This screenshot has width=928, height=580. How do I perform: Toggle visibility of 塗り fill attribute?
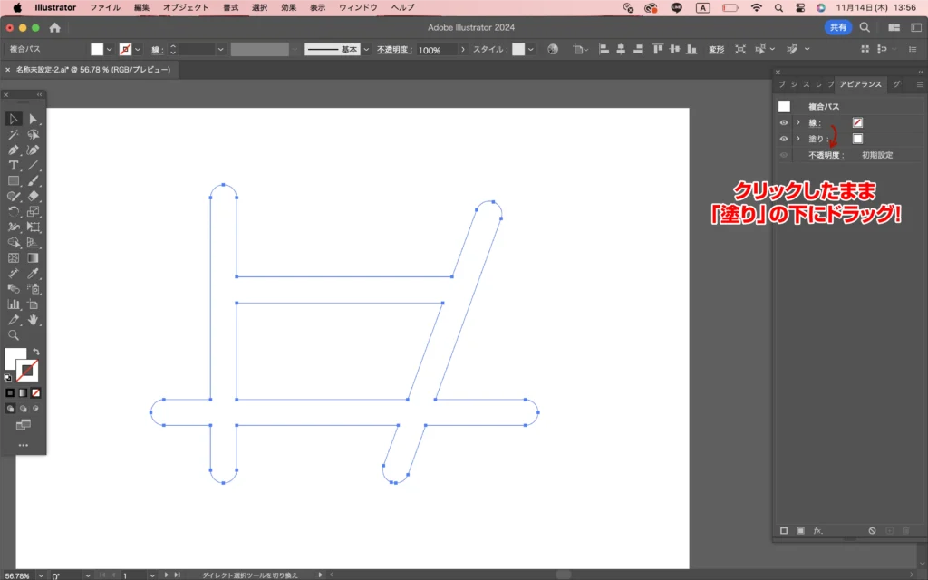[784, 139]
